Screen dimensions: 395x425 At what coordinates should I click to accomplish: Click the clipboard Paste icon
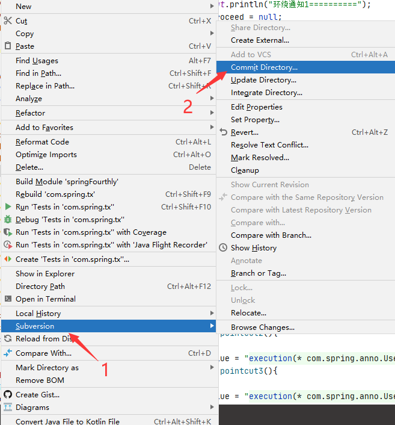click(x=8, y=46)
